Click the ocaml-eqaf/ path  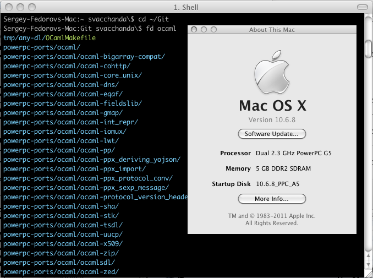[63, 94]
